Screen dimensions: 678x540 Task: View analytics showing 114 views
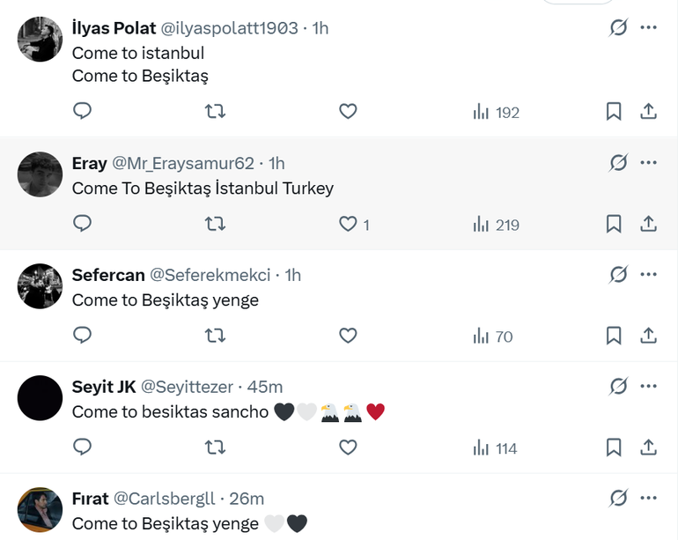pos(495,448)
